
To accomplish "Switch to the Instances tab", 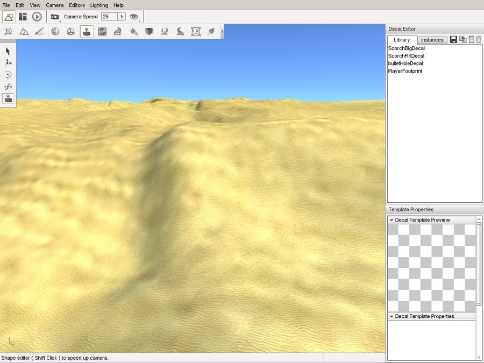I will [432, 40].
